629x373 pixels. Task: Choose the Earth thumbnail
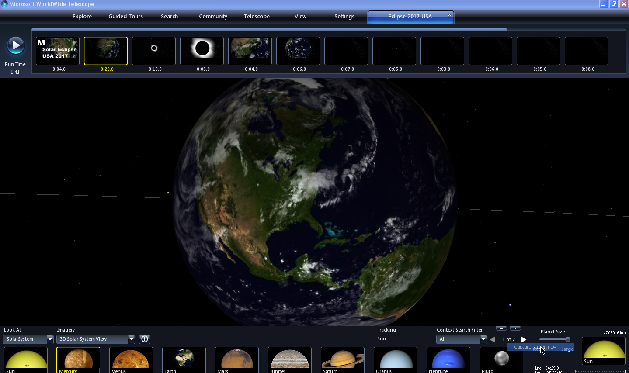point(184,360)
